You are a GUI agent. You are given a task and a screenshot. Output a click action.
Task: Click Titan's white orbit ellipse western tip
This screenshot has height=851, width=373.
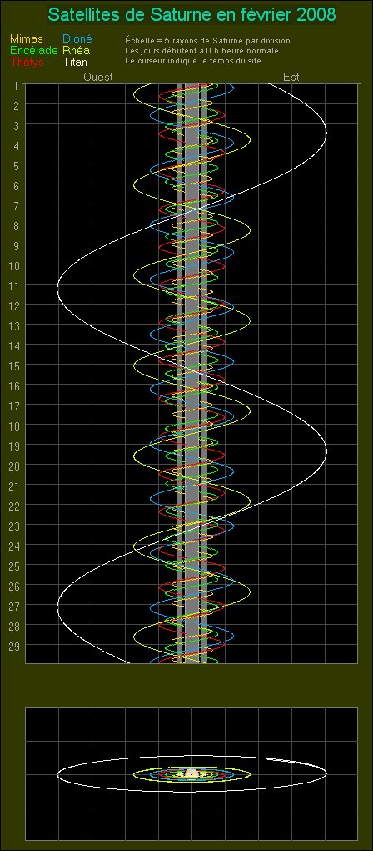tap(57, 774)
